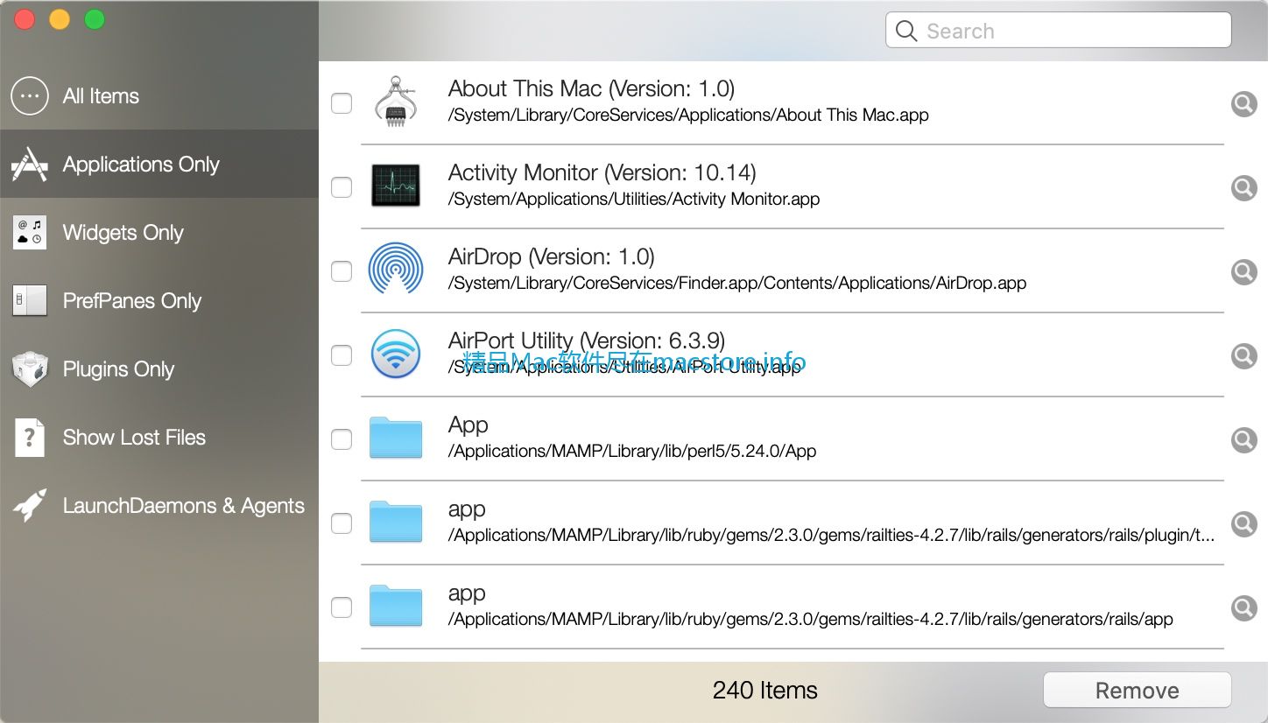
Task: Select AirPort Utility (Version: 6.3.9) title
Action: coord(587,341)
